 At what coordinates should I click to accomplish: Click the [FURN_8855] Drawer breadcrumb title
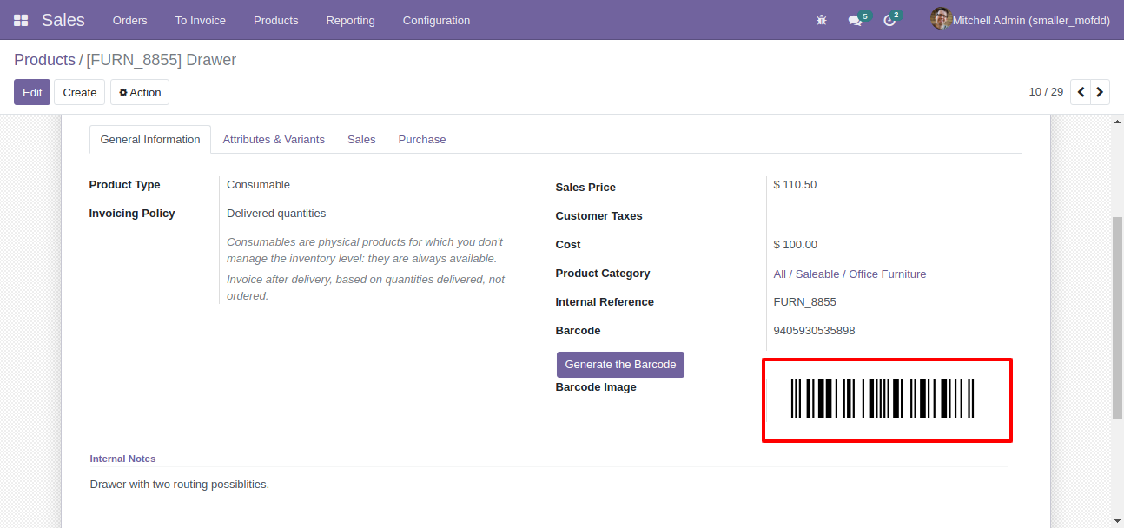click(161, 60)
